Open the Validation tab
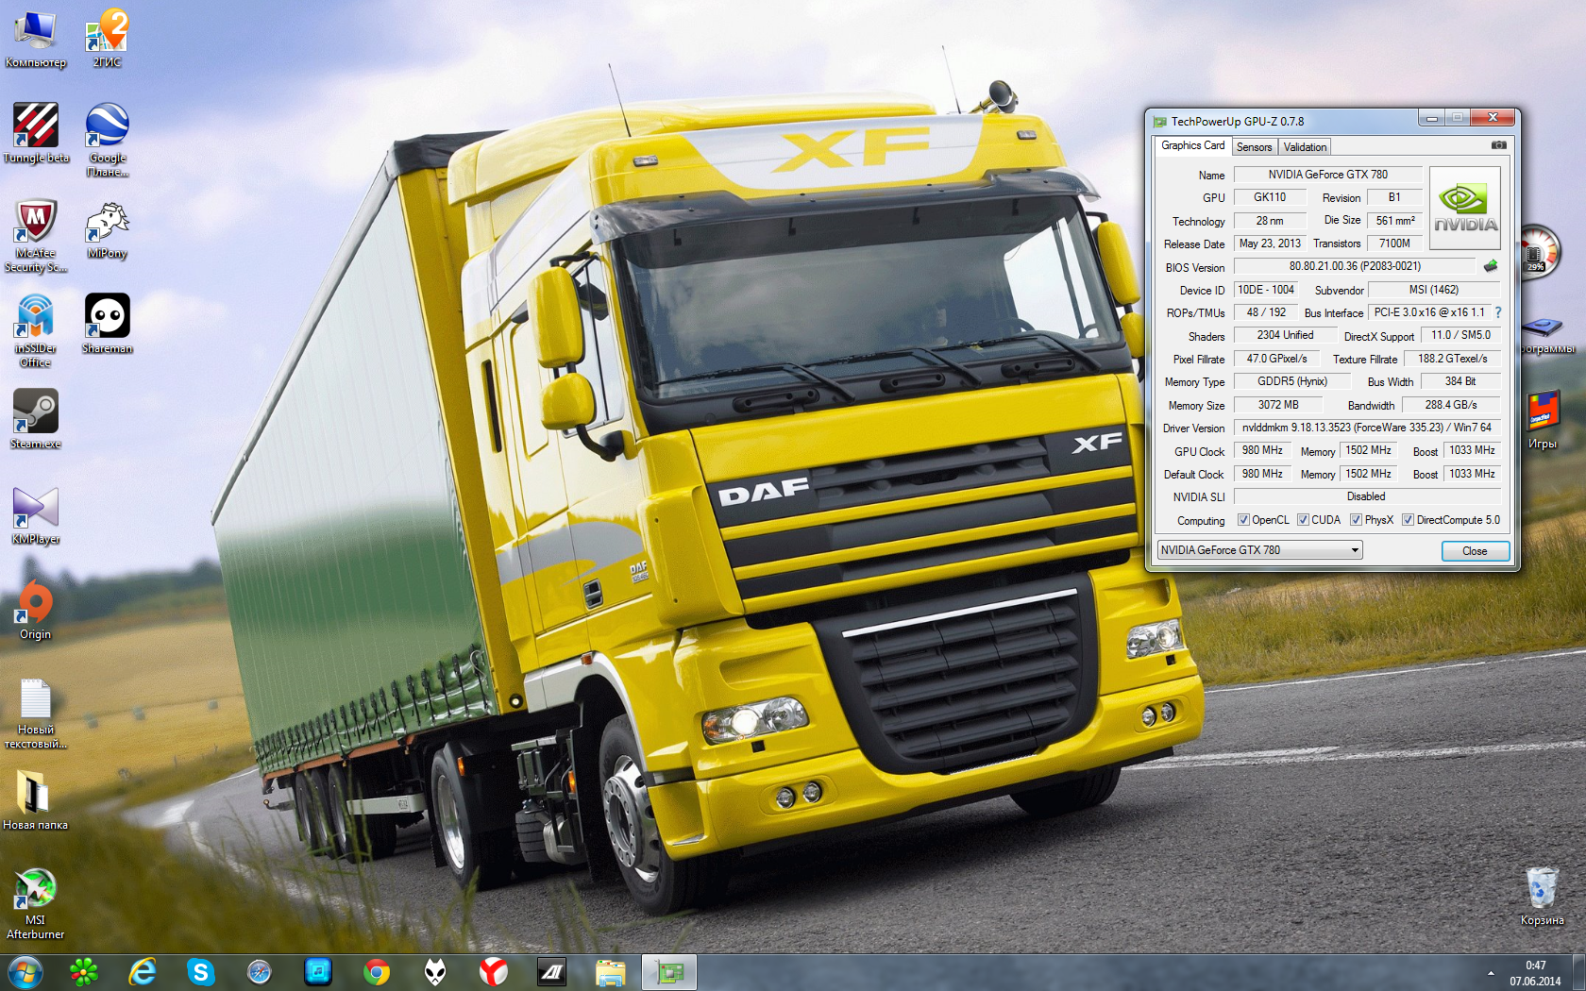Image resolution: width=1586 pixels, height=991 pixels. click(1305, 147)
